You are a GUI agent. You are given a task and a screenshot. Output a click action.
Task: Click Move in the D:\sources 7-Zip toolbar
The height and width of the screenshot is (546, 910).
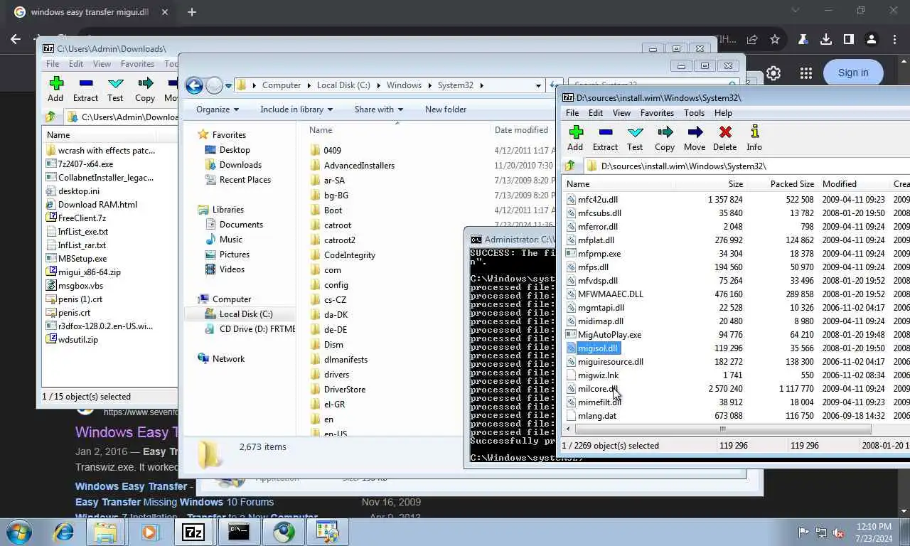(695, 138)
